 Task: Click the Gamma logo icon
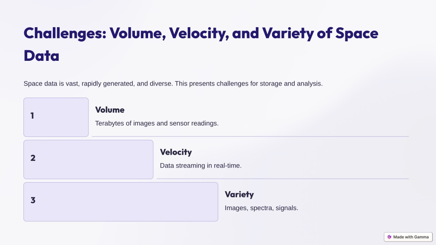tap(389, 237)
